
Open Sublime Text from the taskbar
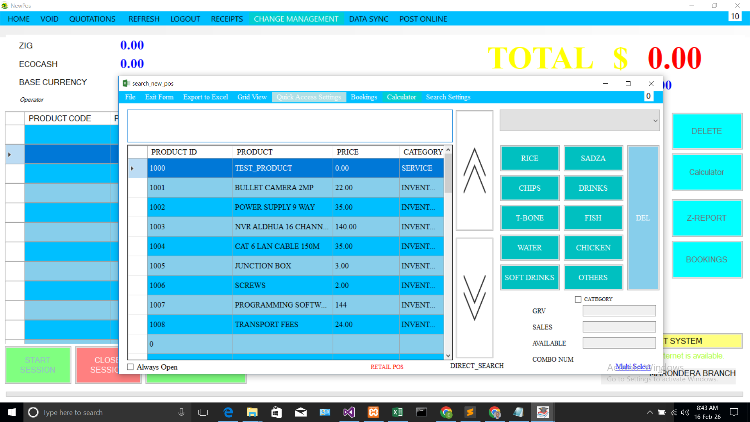point(470,412)
